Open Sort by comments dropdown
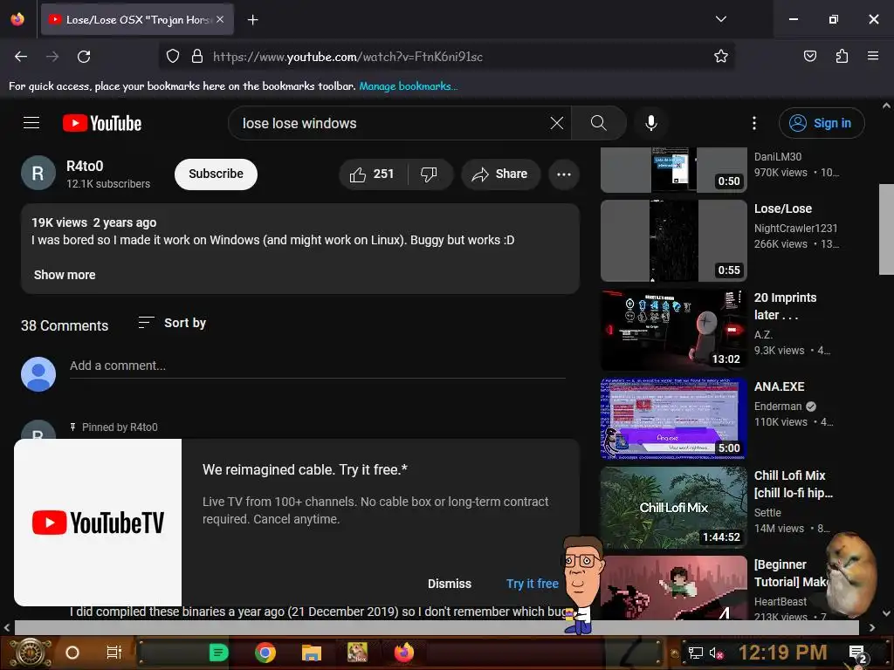Screen dimensions: 894x670 click(x=172, y=323)
